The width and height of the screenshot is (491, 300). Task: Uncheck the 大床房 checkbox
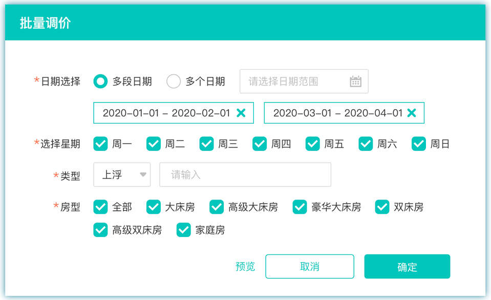pos(154,207)
